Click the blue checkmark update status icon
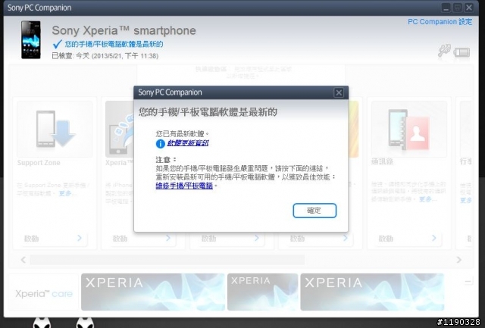This screenshot has width=485, height=328. tap(58, 45)
